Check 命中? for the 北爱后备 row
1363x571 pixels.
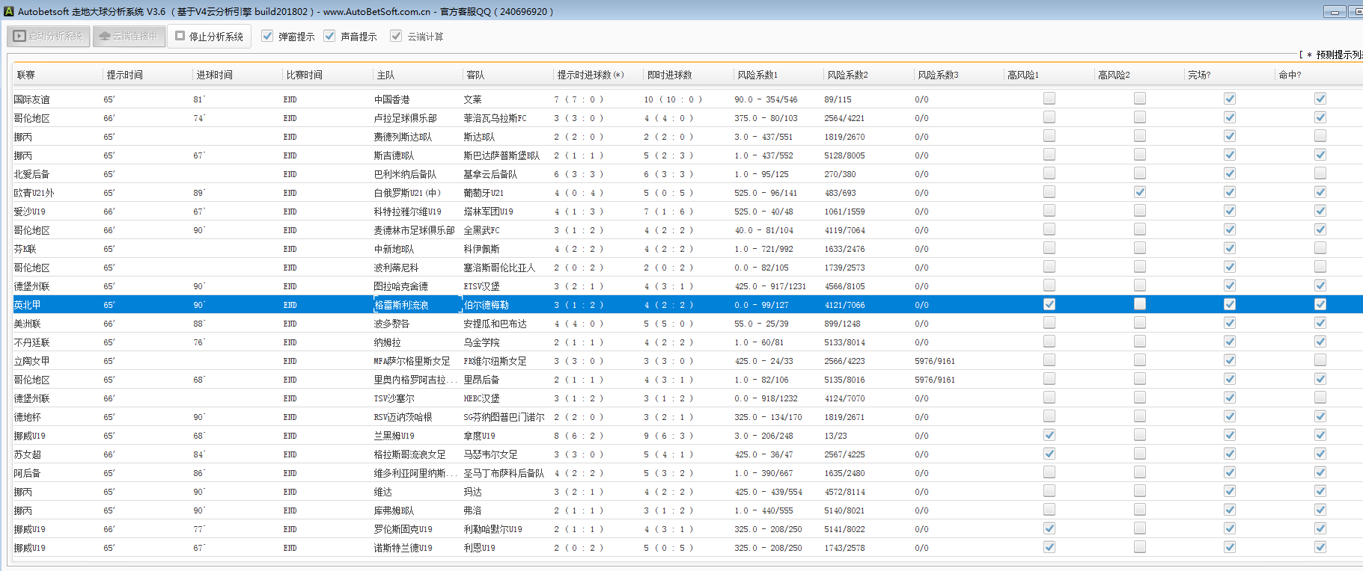click(x=1320, y=173)
